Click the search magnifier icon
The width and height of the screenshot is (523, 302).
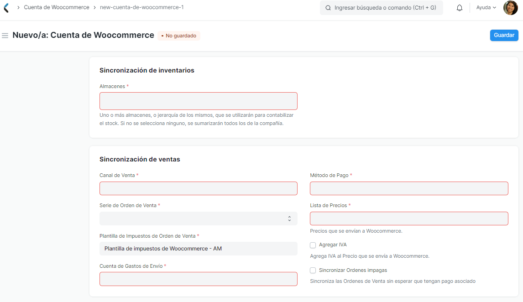click(x=328, y=8)
